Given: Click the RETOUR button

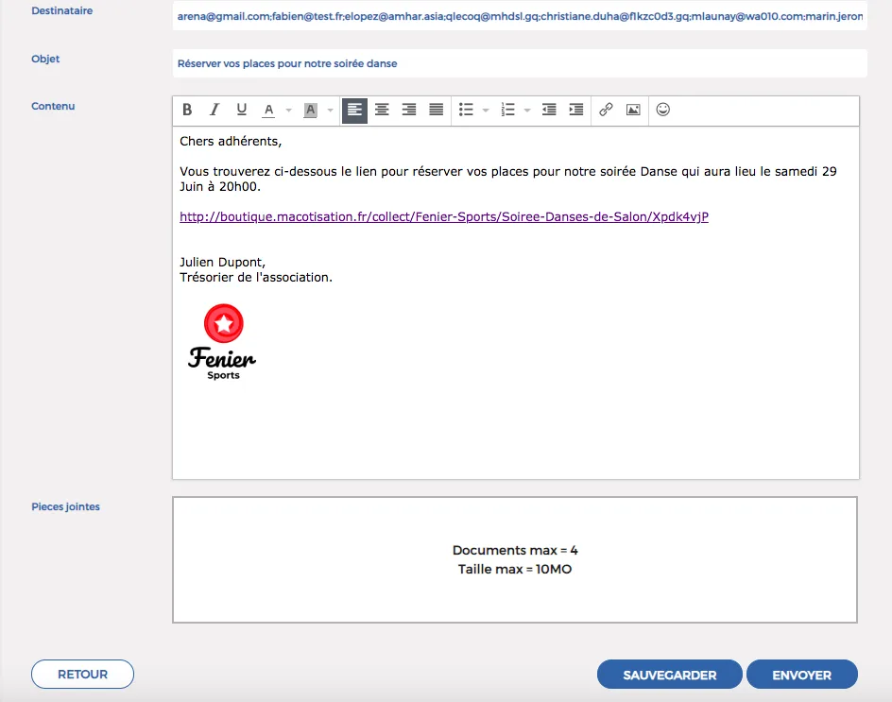Looking at the screenshot, I should [82, 674].
